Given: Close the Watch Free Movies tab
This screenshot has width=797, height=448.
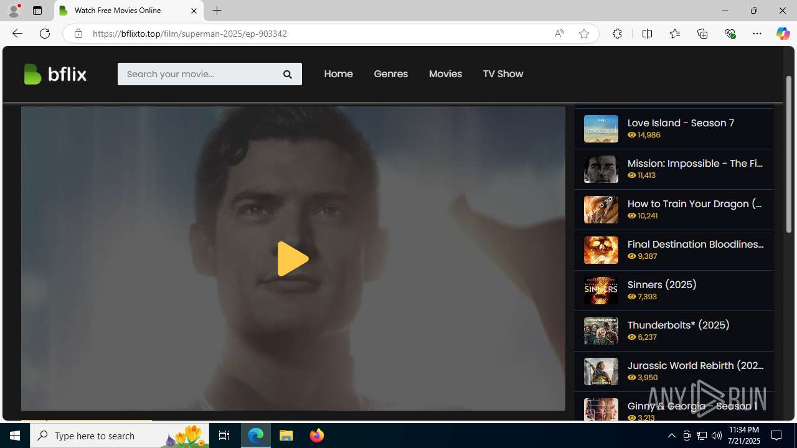Looking at the screenshot, I should pyautogui.click(x=194, y=11).
